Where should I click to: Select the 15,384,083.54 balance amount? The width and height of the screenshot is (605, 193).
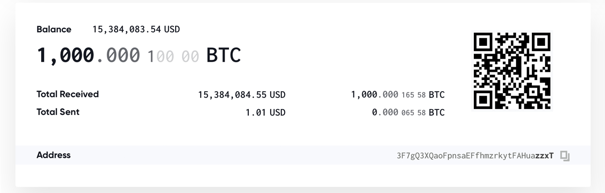pyautogui.click(x=127, y=29)
